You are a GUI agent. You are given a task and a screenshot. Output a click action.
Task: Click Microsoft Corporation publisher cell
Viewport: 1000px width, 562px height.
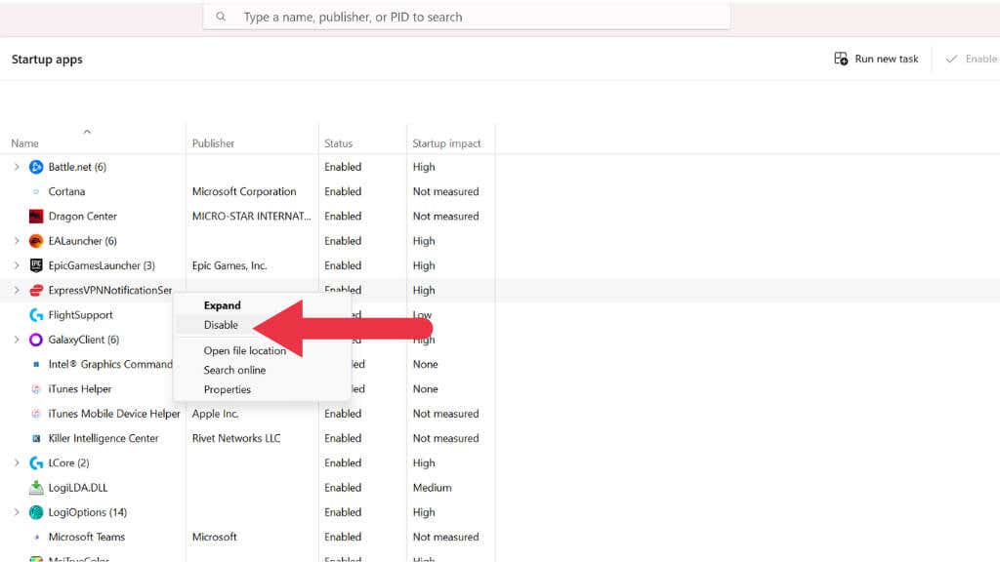point(244,192)
